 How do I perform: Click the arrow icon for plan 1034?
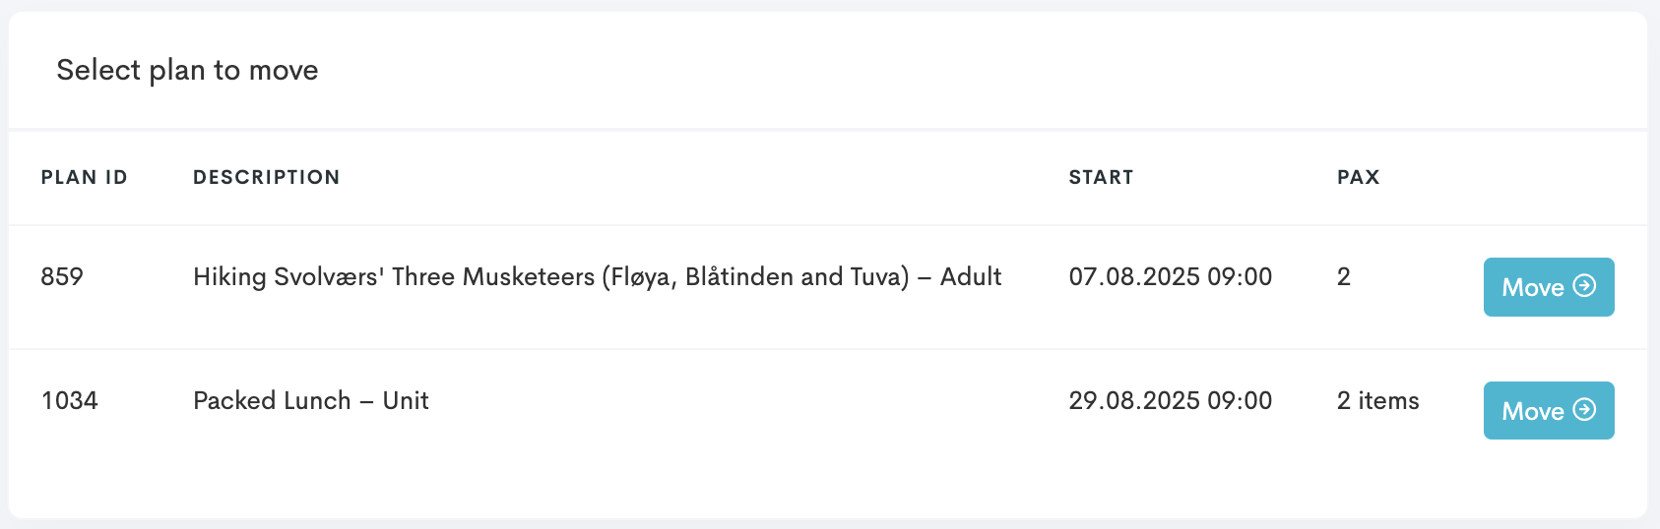[1584, 410]
